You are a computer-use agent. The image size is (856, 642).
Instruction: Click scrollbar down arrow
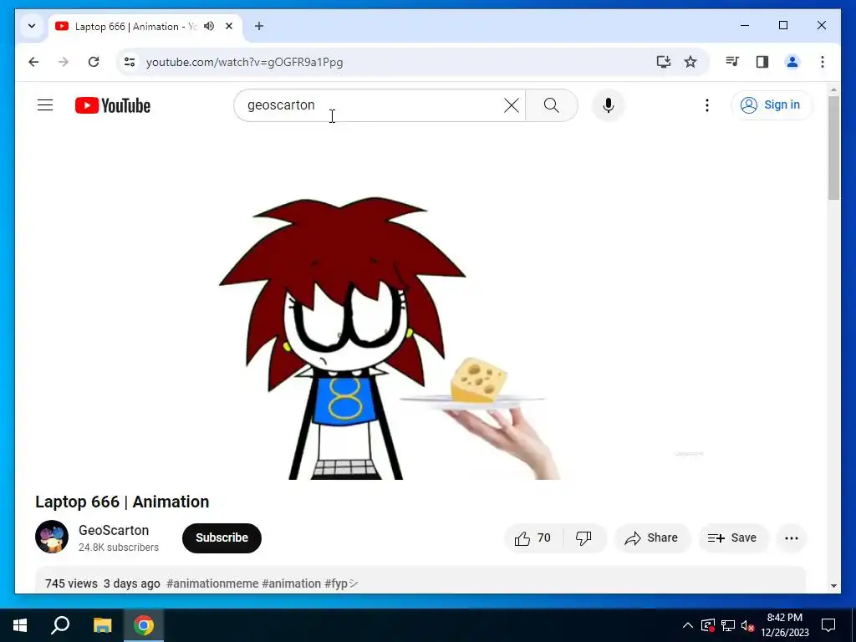(833, 586)
